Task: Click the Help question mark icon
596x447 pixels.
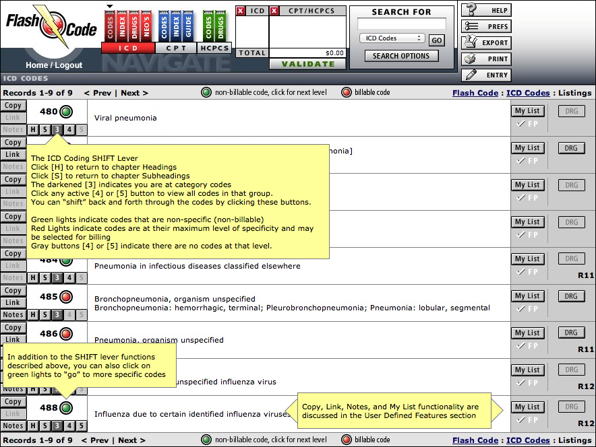Action: pyautogui.click(x=471, y=9)
